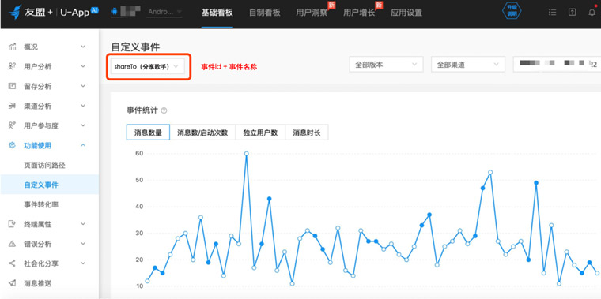Viewport: 601px width, 299px height.
Task: Open 事件转化率 in sidebar
Action: point(41,204)
